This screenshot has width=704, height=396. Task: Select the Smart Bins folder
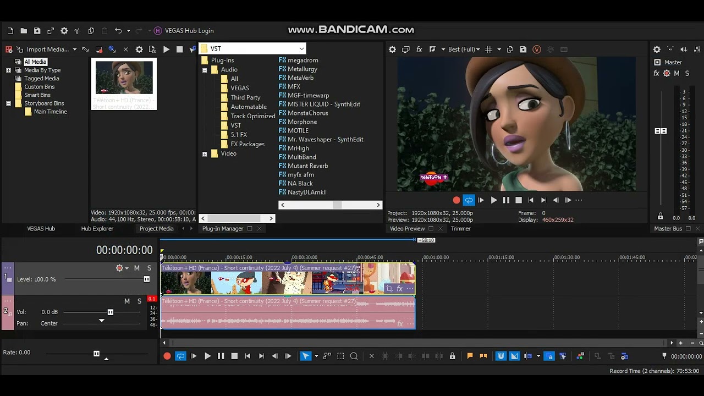(x=37, y=95)
